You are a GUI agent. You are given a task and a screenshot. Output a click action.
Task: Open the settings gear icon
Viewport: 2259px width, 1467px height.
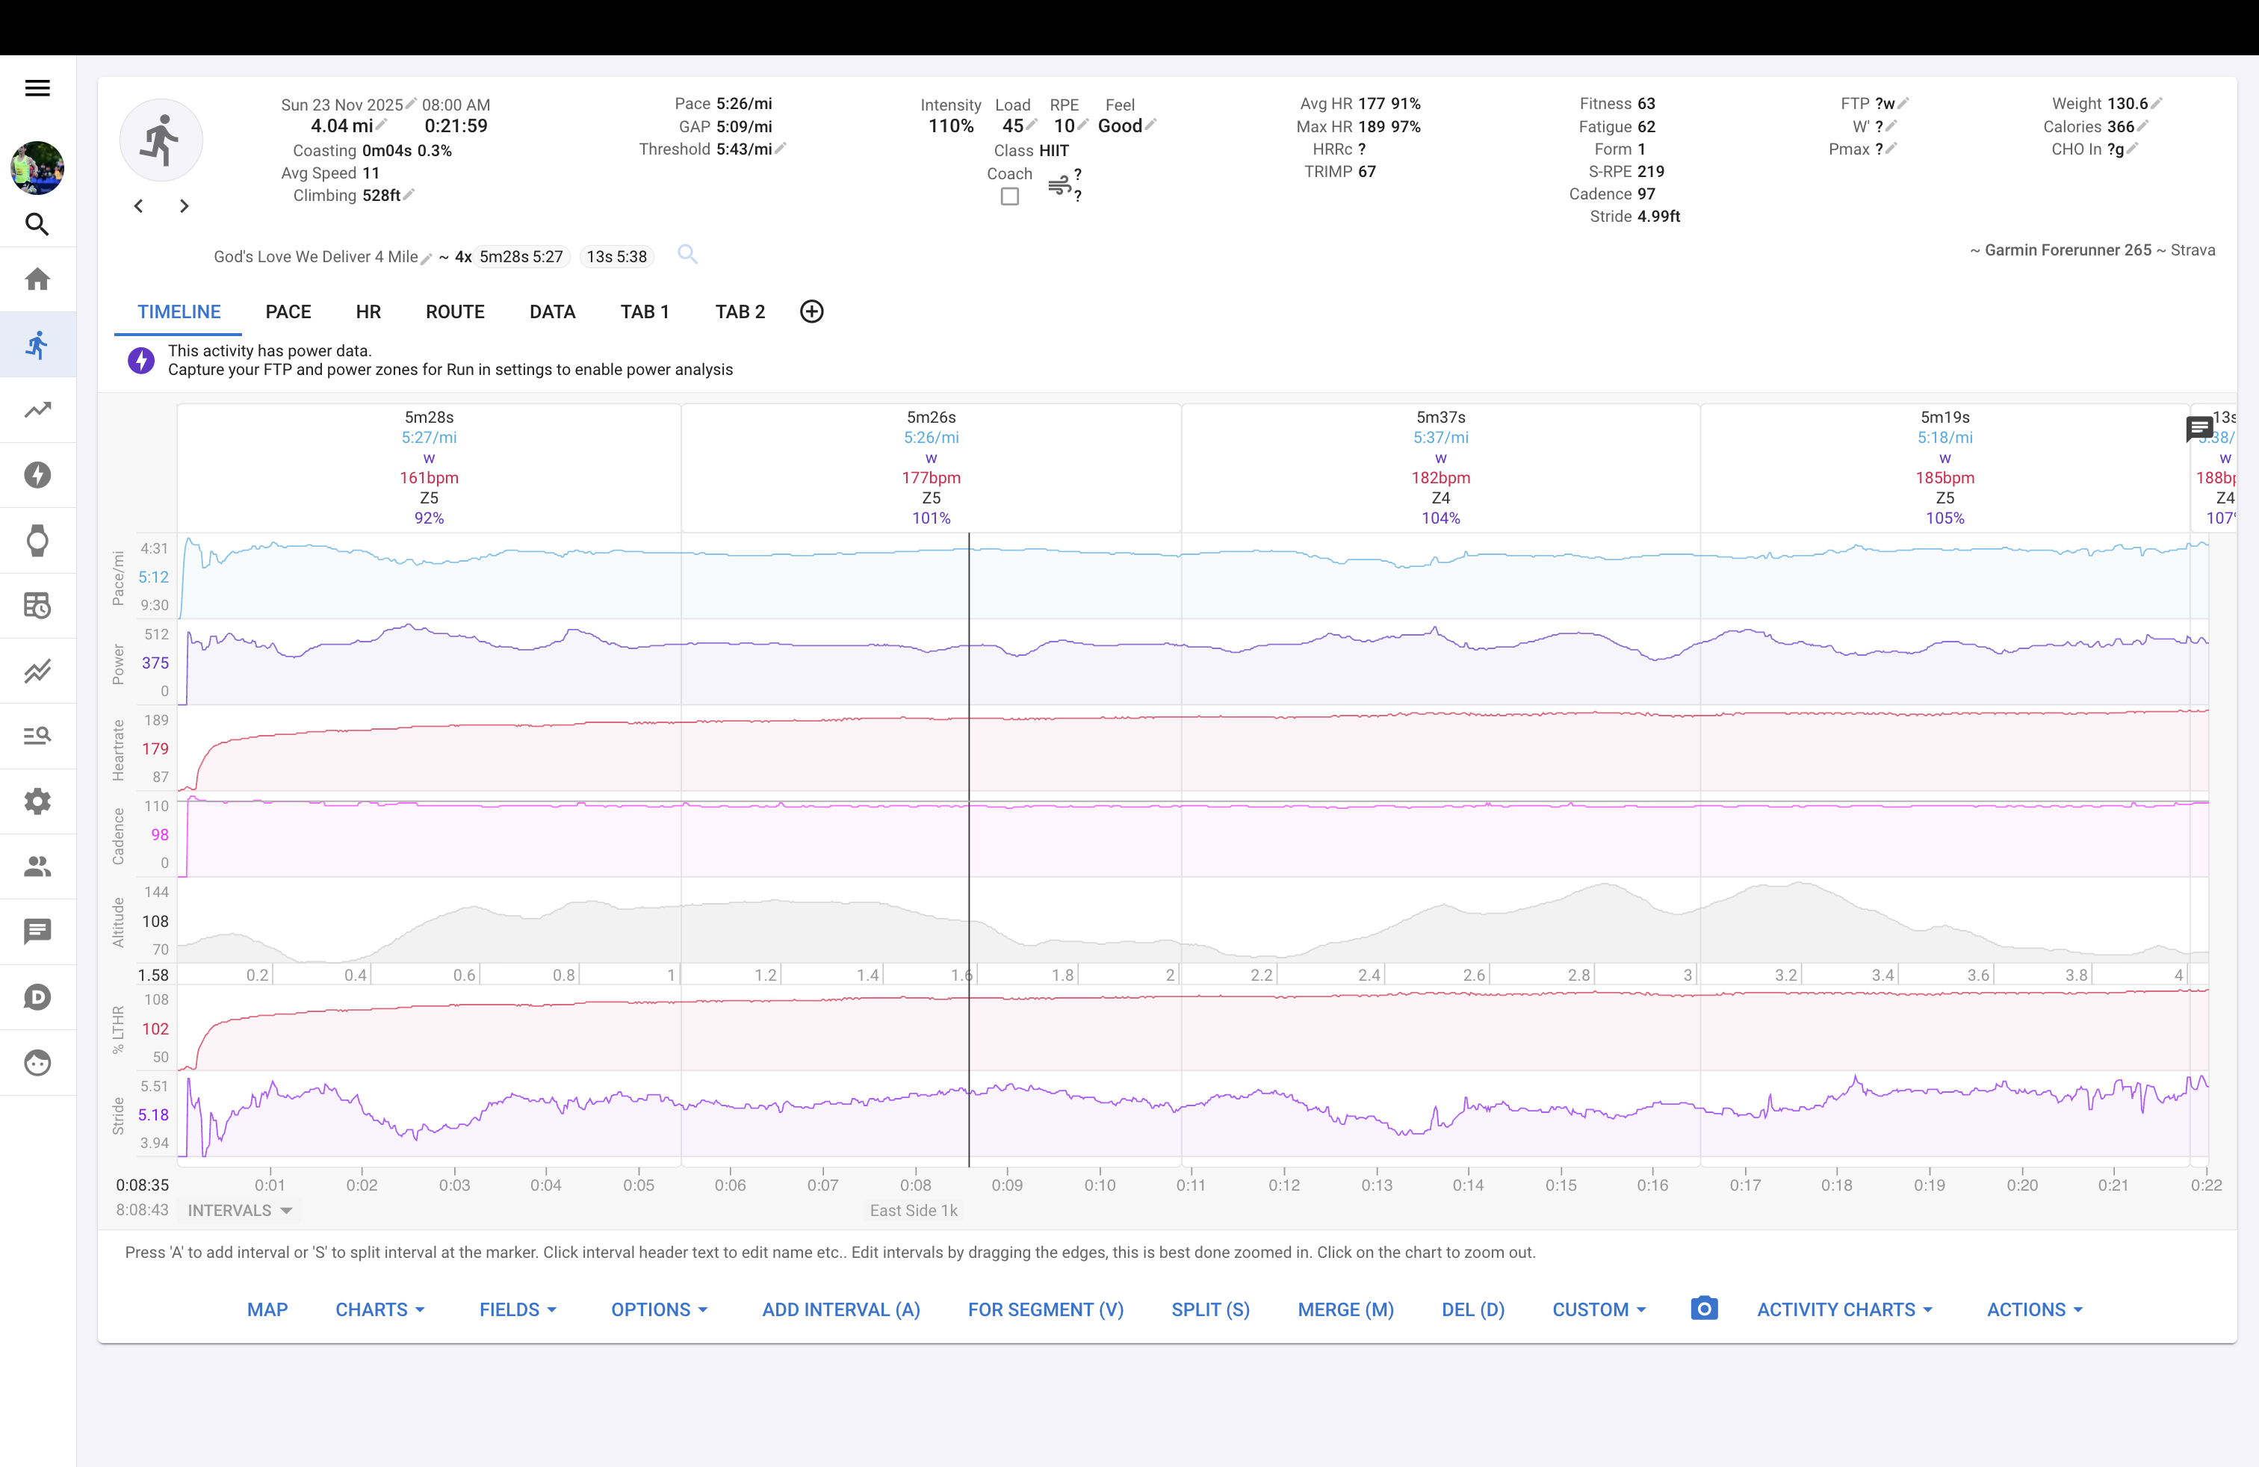click(37, 801)
